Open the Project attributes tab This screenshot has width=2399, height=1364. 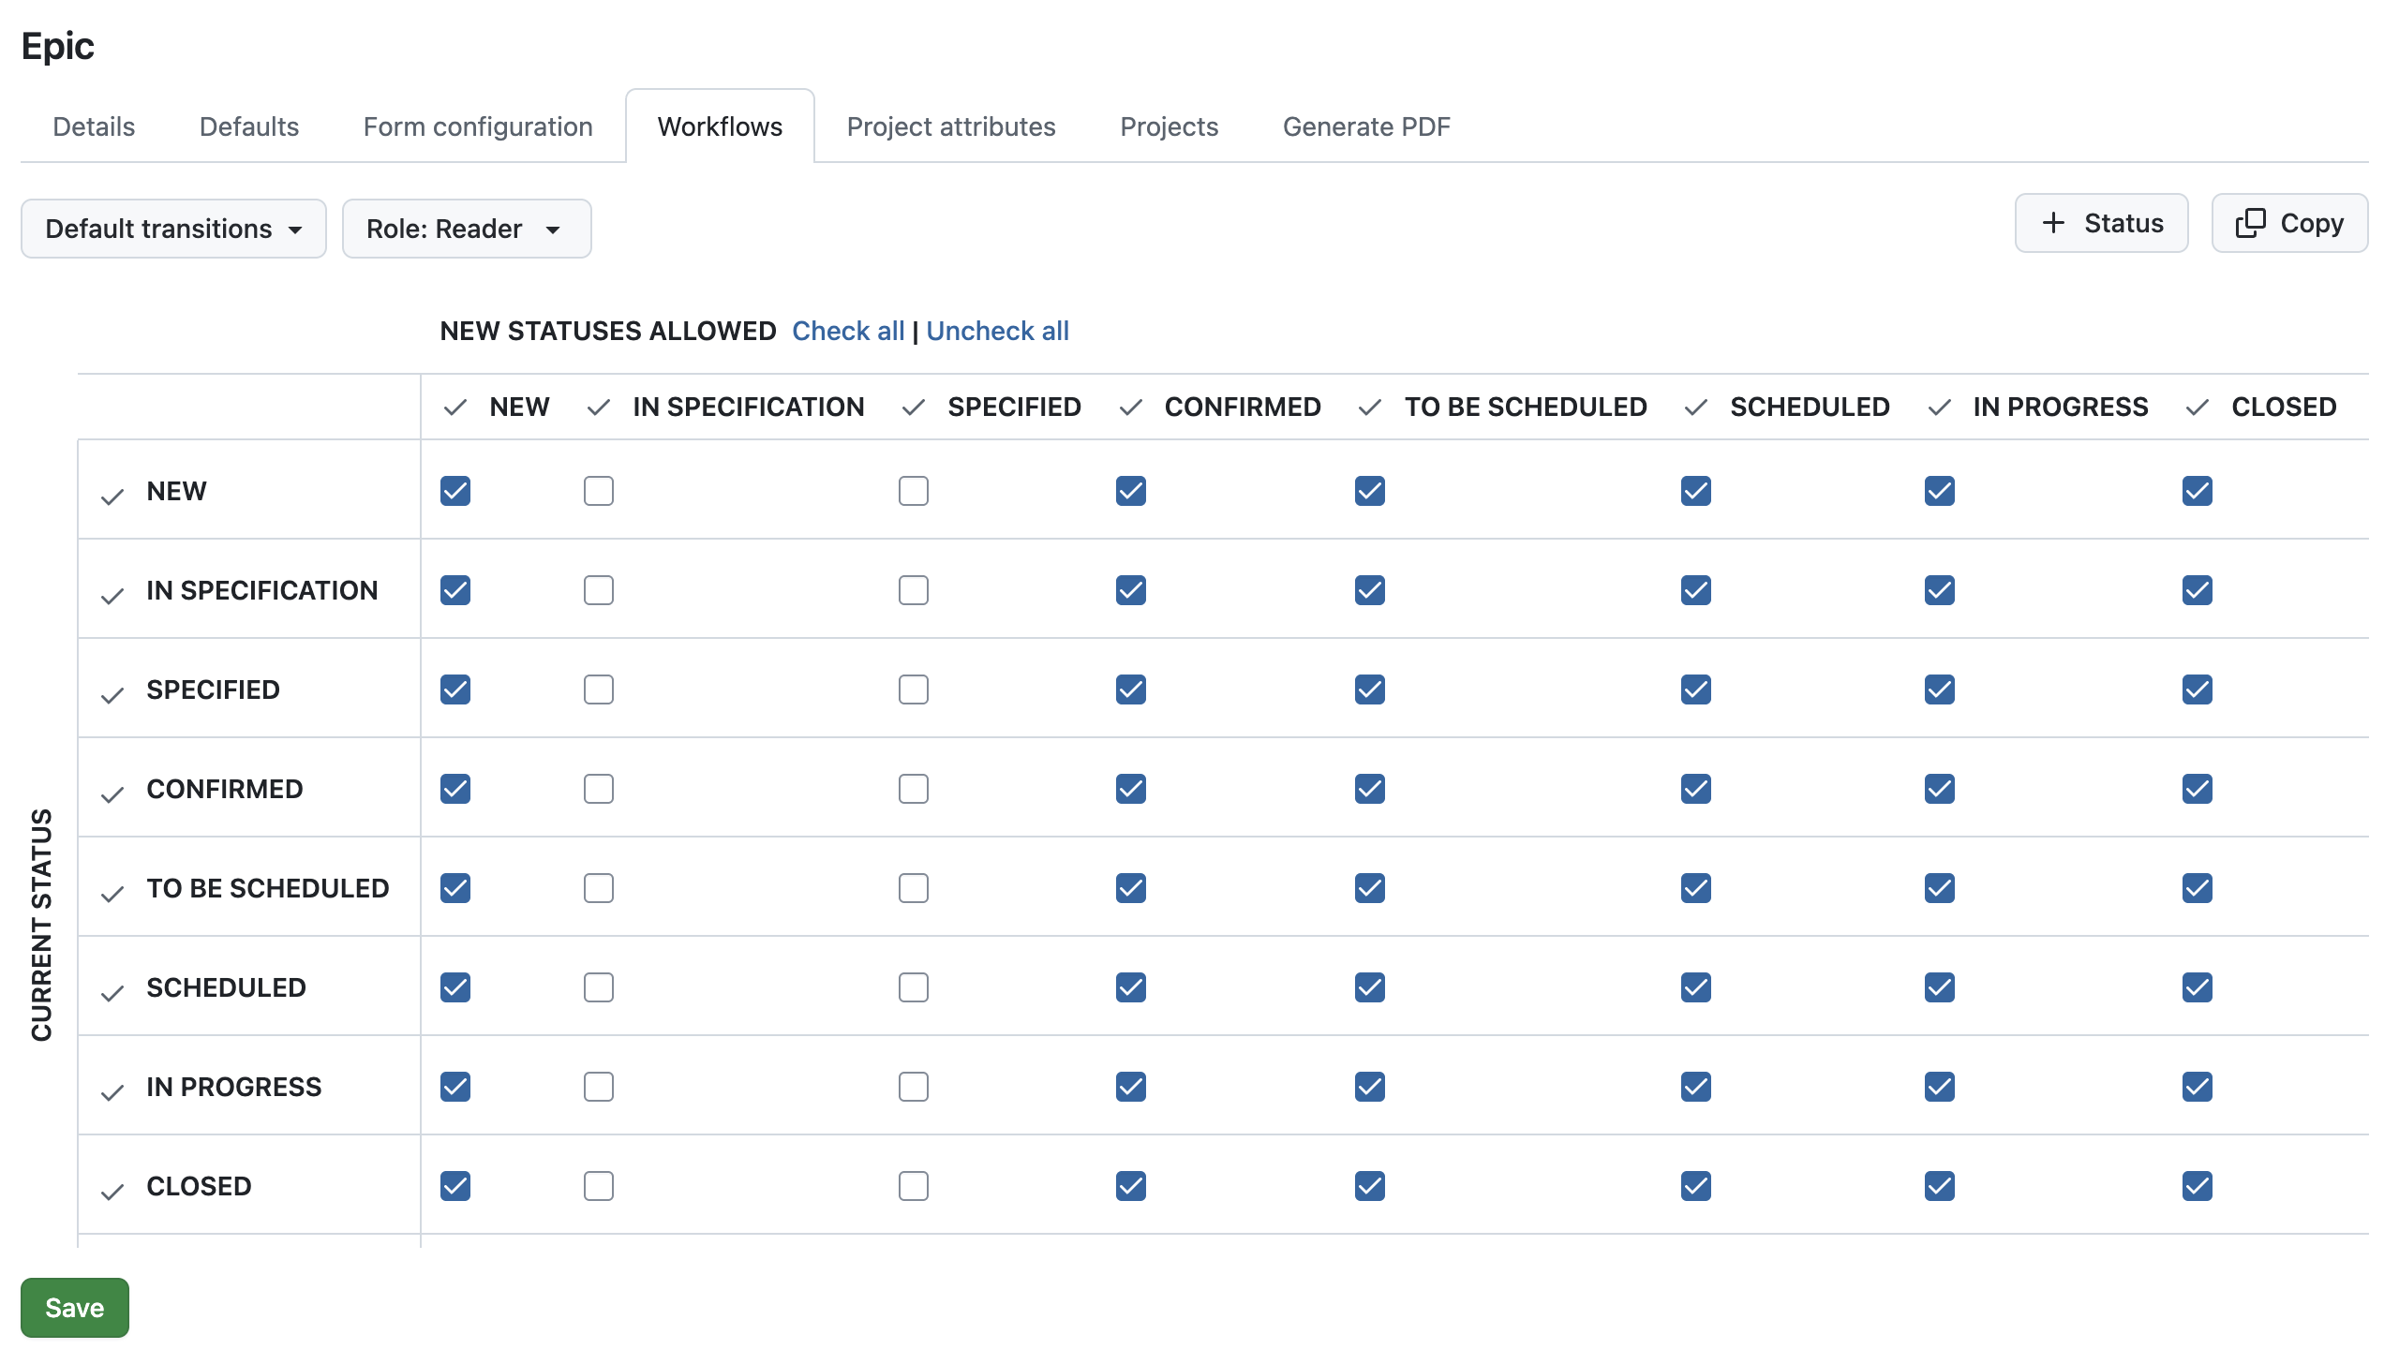pos(951,126)
